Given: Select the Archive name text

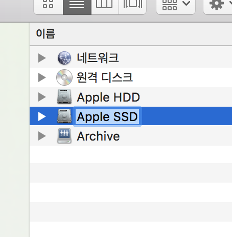Looking at the screenshot, I should [x=98, y=136].
